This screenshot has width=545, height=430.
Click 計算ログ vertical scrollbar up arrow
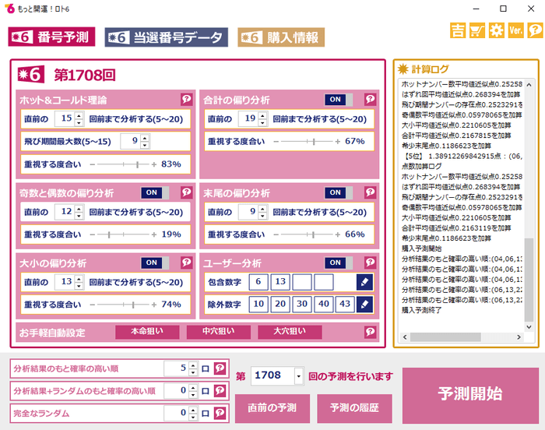tap(529, 85)
